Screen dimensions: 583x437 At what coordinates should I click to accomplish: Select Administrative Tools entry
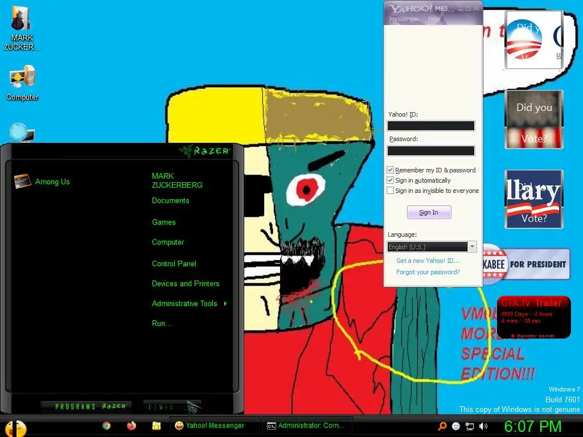click(184, 304)
